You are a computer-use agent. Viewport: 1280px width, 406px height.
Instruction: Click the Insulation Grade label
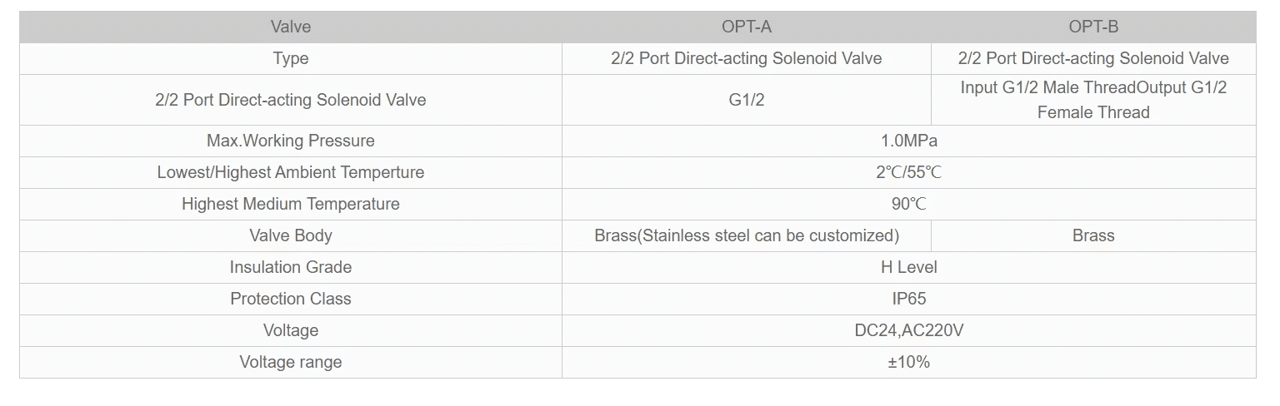pyautogui.click(x=290, y=267)
